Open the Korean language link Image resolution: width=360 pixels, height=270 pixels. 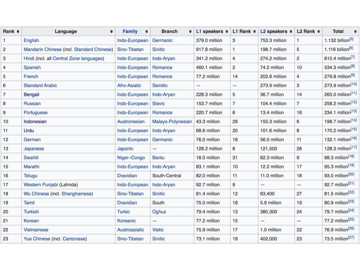pyautogui.click(x=31, y=221)
